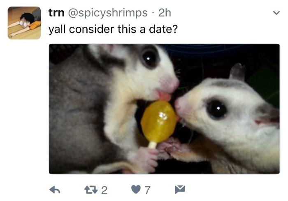Open the trn profile avatar
The image size is (288, 201).
click(24, 23)
